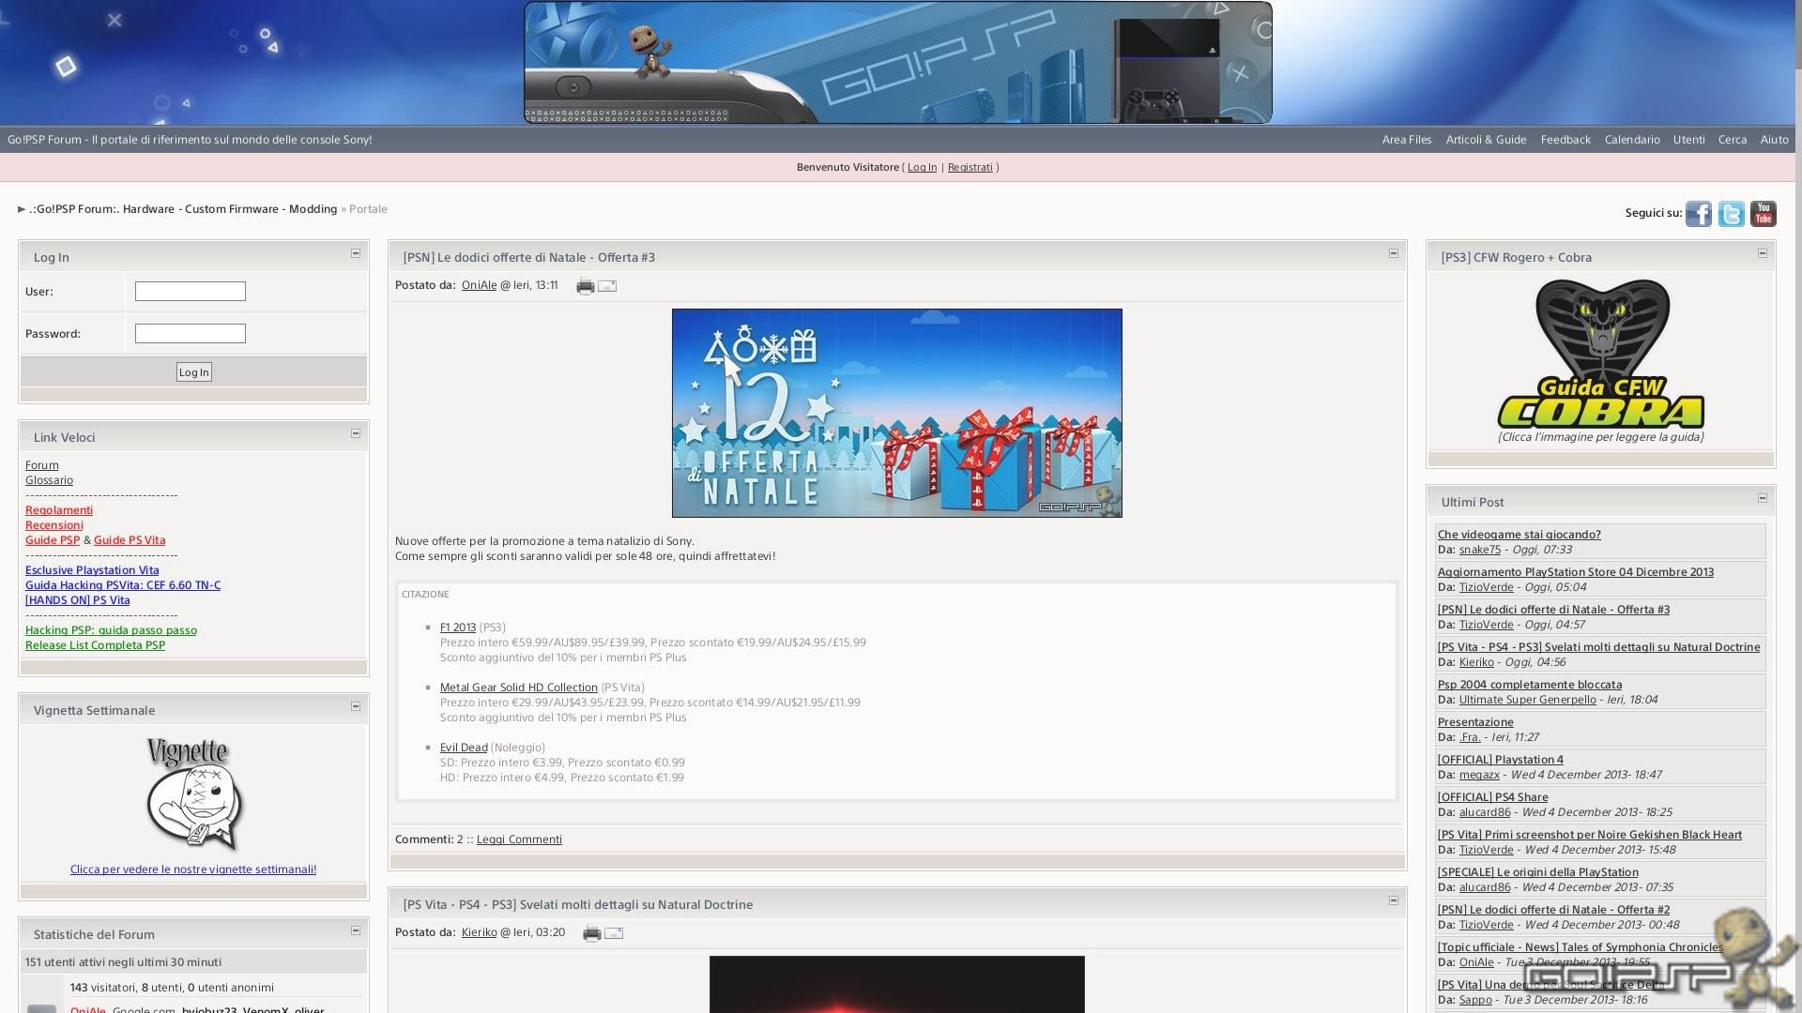Open Leggi Commenti for the offers post
1802x1013 pixels.
click(519, 839)
